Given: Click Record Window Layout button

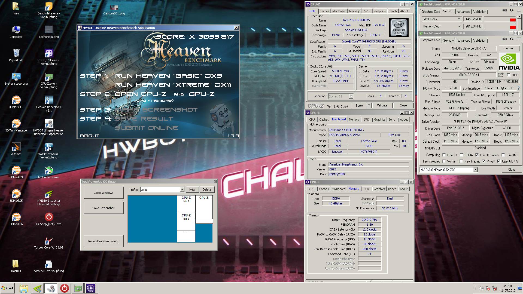Looking at the screenshot, I should (x=104, y=241).
